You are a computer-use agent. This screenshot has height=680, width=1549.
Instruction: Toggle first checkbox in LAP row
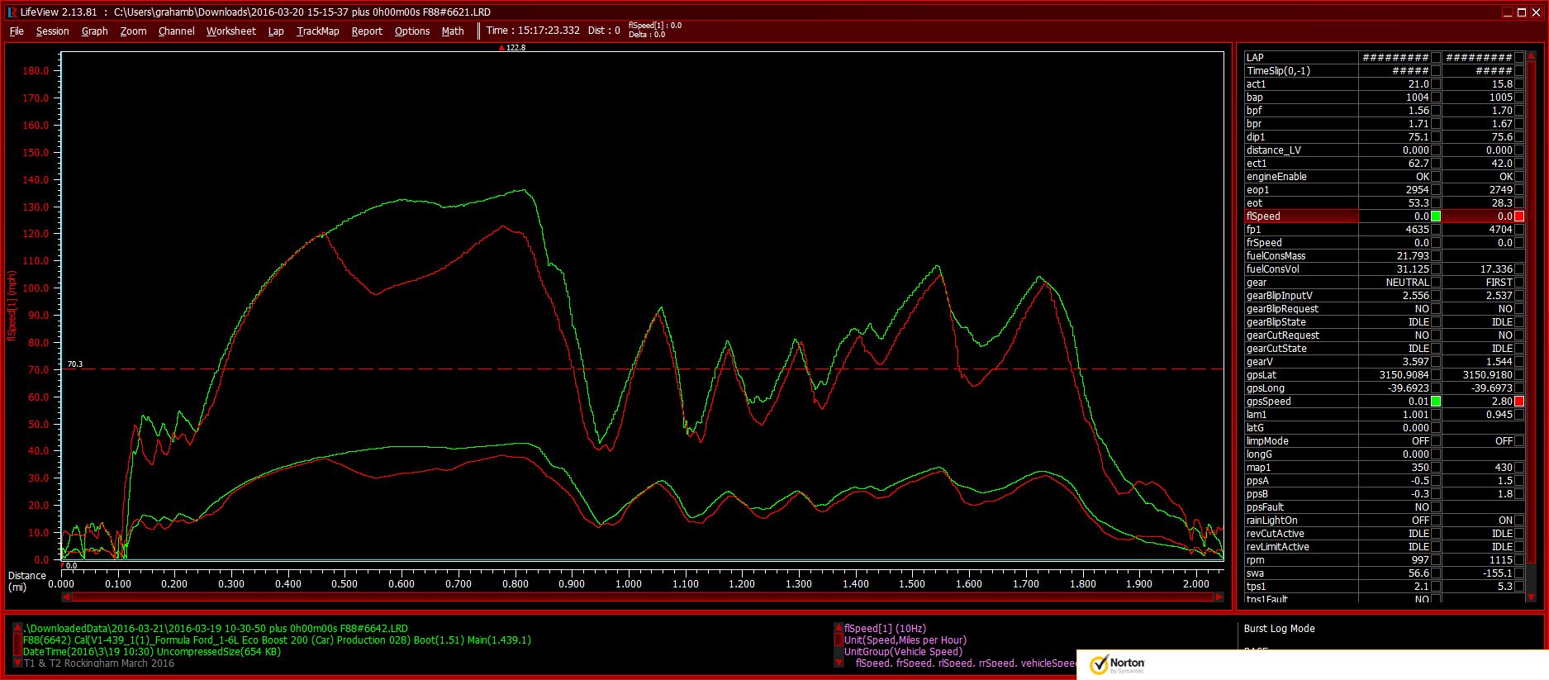tap(1436, 58)
